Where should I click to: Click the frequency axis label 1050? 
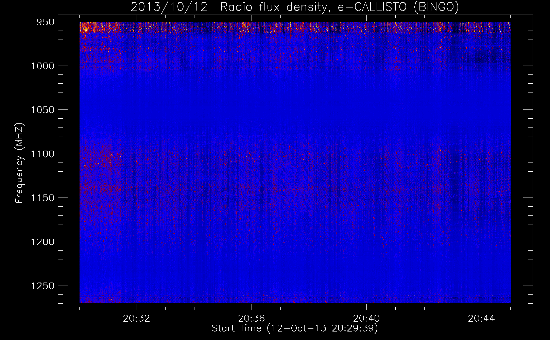point(43,110)
